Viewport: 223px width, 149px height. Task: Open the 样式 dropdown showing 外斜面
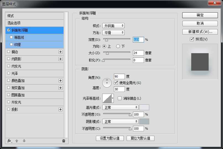tap(113, 26)
